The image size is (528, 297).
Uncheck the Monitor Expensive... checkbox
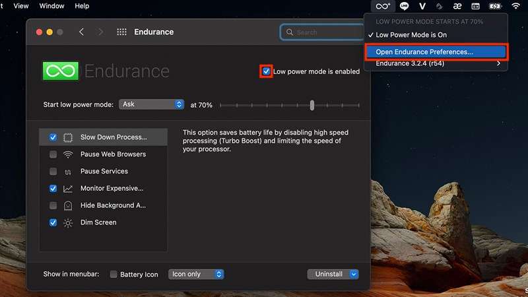53,188
